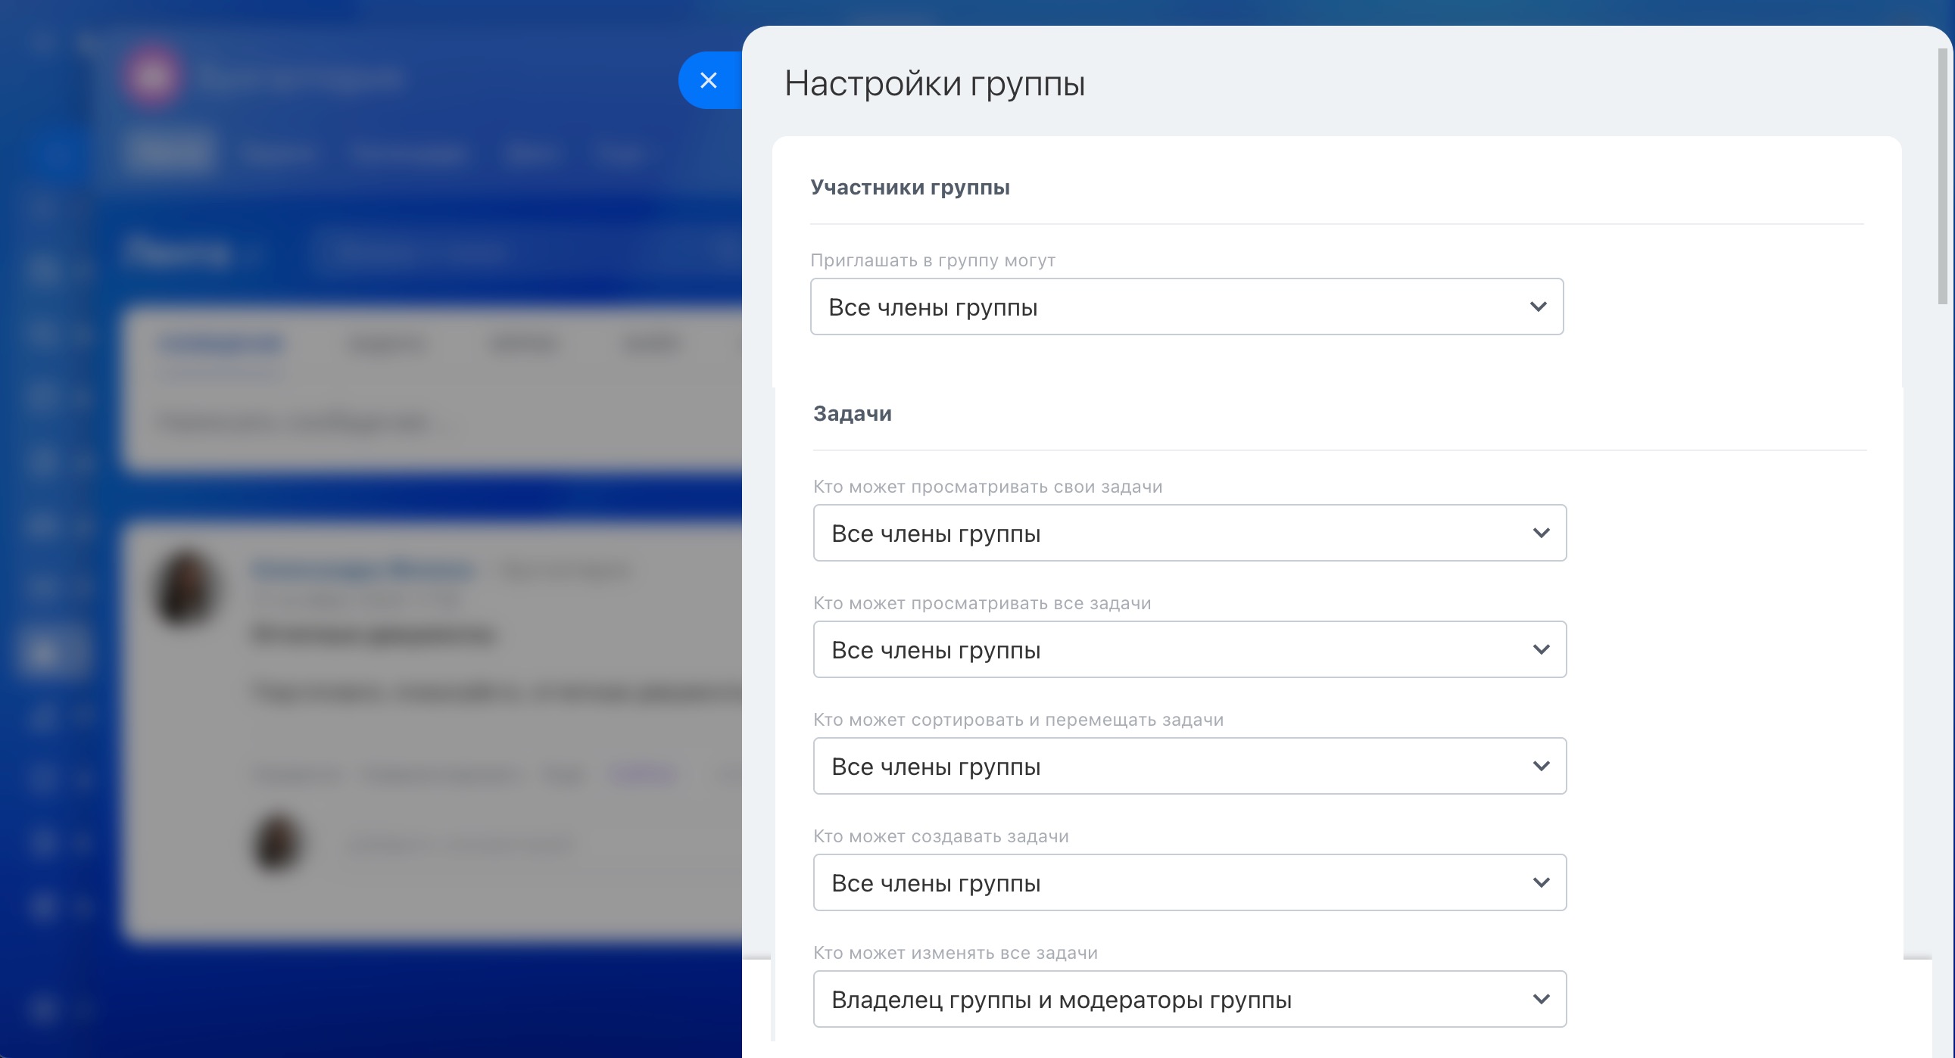This screenshot has height=1058, width=1955.
Task: Click the 'Кто может создавать задачи' label
Action: point(940,836)
